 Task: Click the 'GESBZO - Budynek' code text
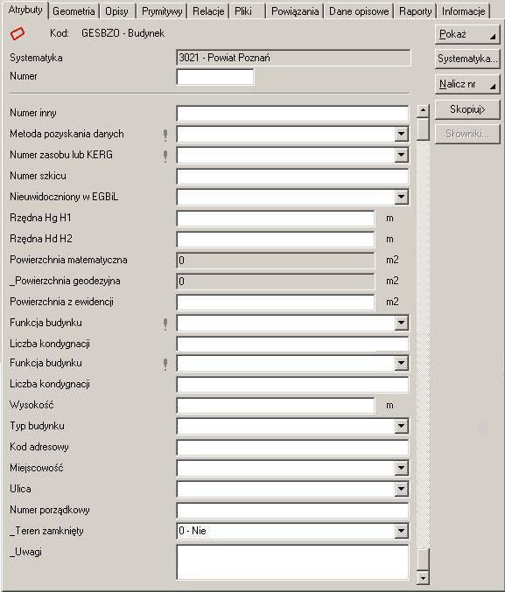click(x=123, y=33)
